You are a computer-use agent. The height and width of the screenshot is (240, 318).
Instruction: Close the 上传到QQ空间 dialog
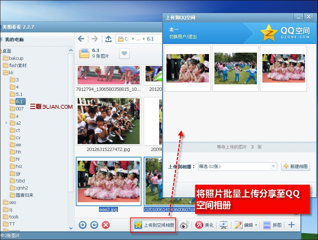coord(309,17)
